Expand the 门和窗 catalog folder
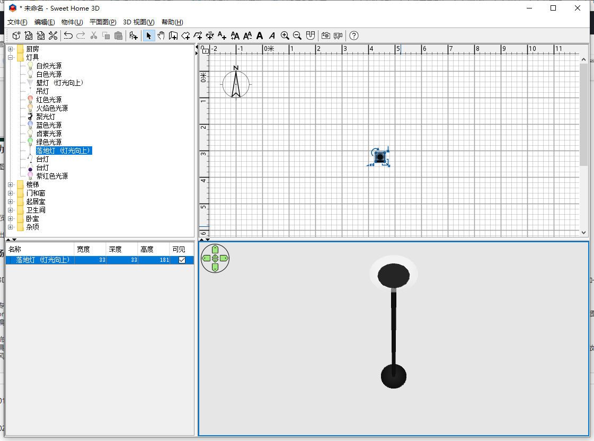 tap(10, 193)
